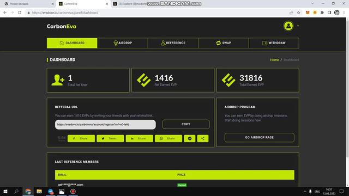Image resolution: width=349 pixels, height=196 pixels.
Task: Click the microphone tray icon
Action: click(310, 192)
